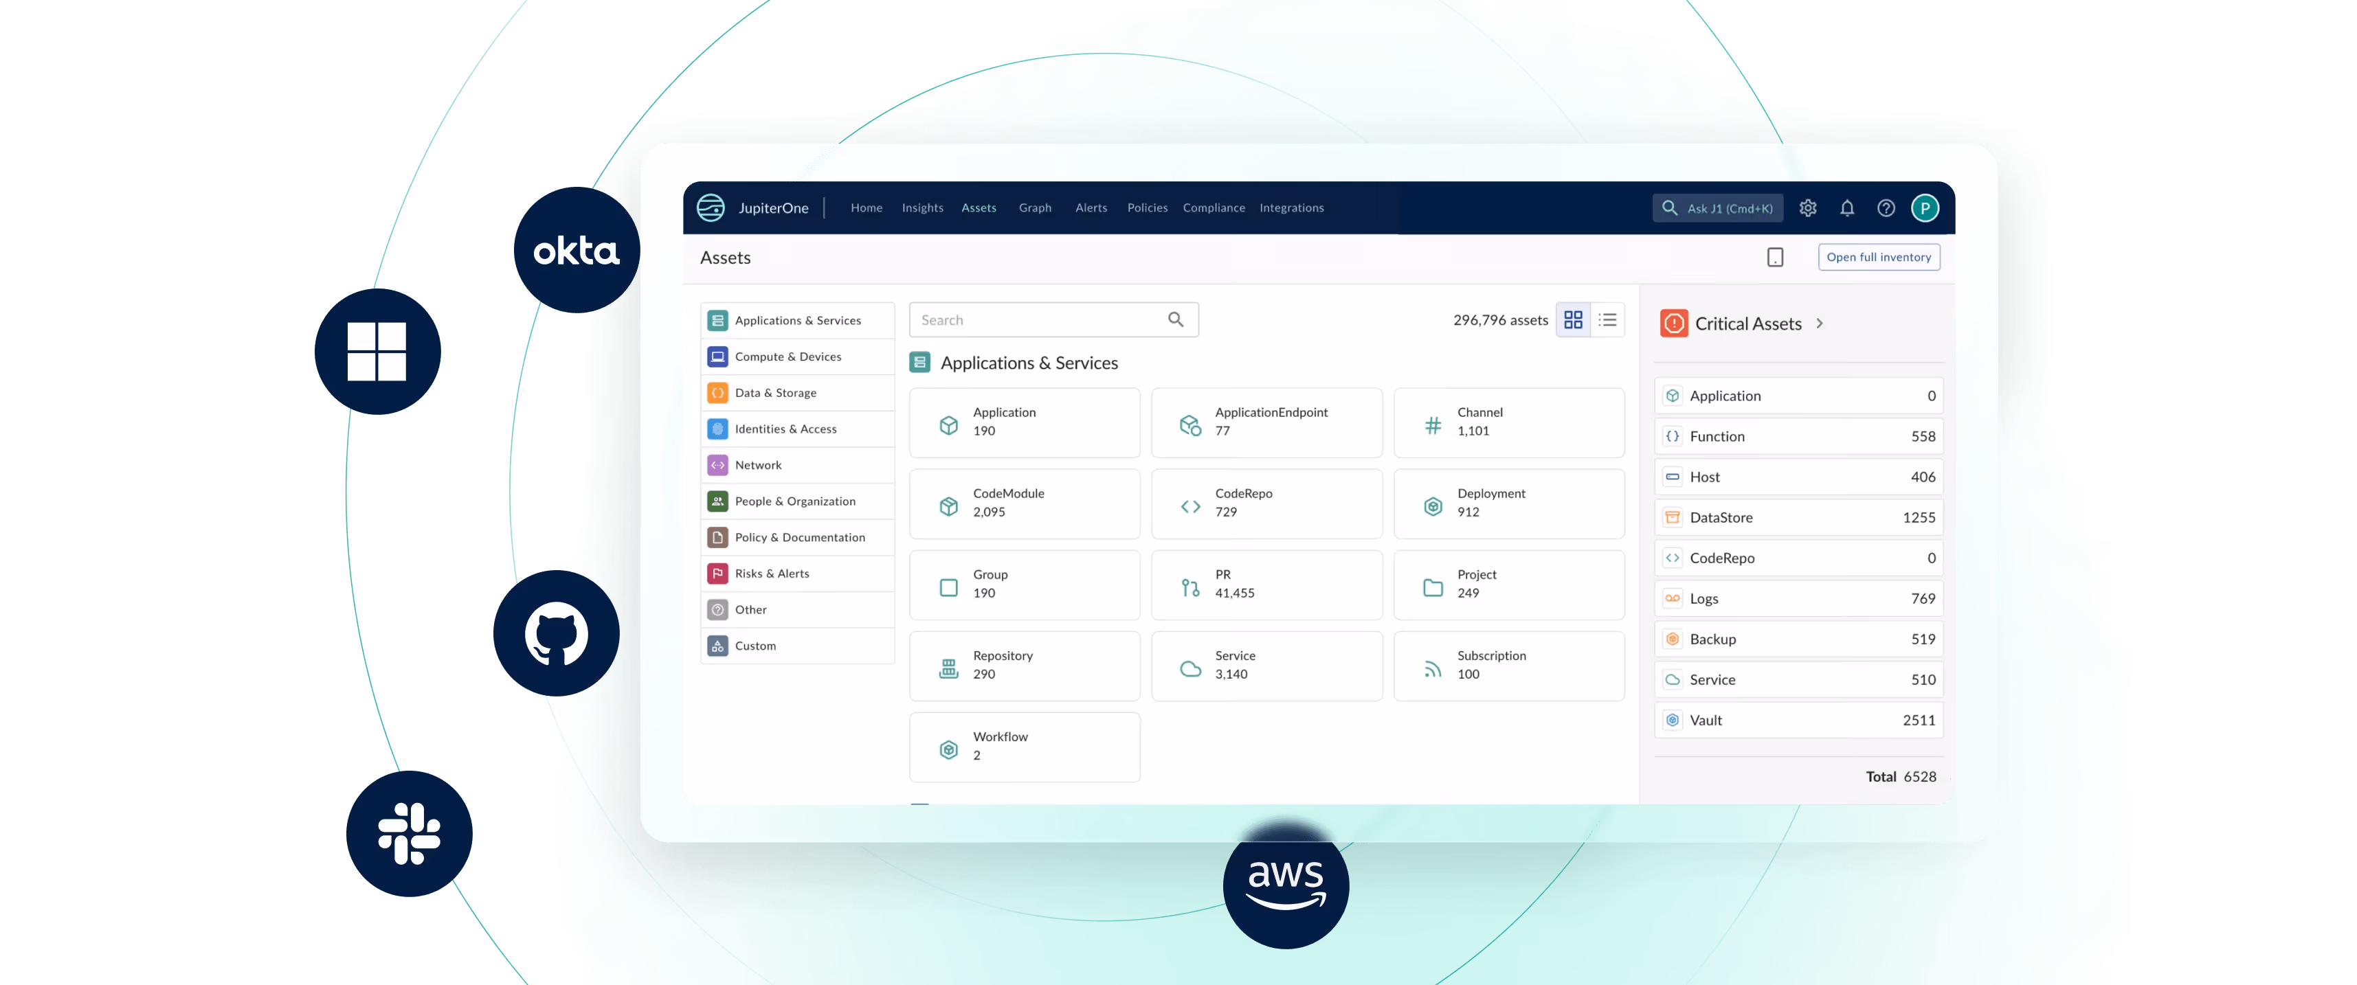
Task: Open the CodeModule asset card
Action: pos(1024,504)
